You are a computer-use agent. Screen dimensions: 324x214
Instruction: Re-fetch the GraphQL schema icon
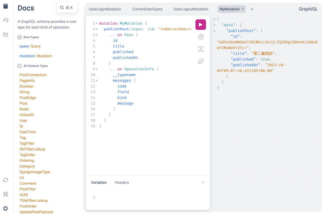click(x=6, y=180)
